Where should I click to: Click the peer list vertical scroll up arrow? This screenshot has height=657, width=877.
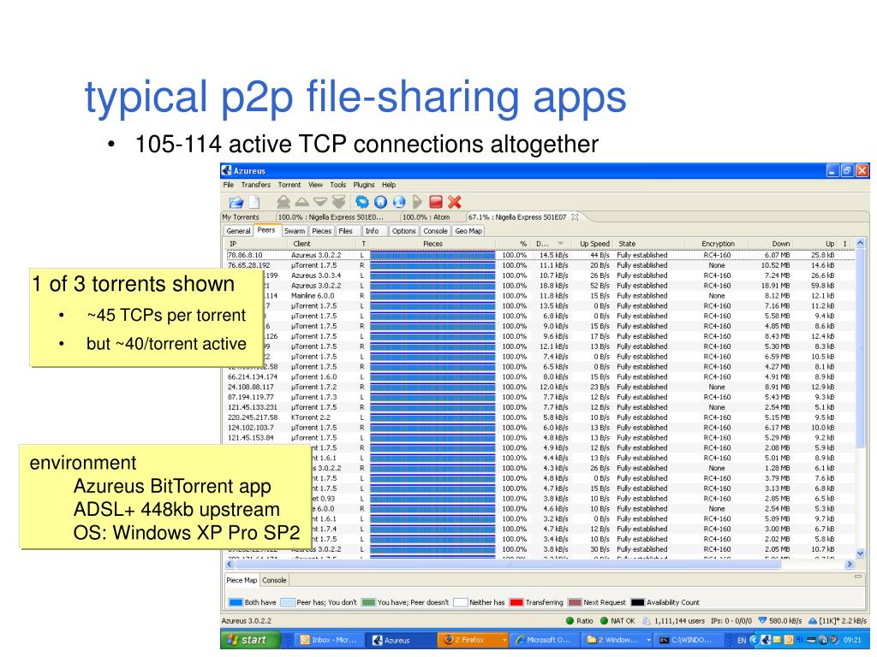860,243
